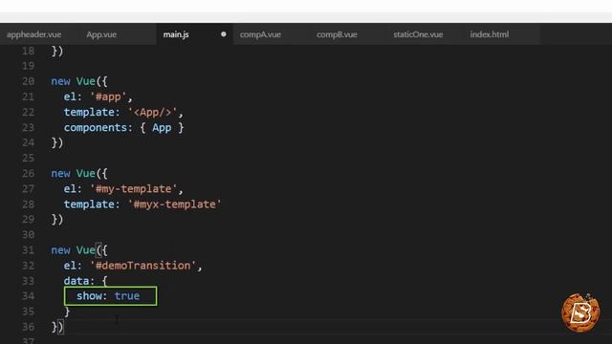
Task: Click the 'show: true' line
Action: pyautogui.click(x=108, y=296)
